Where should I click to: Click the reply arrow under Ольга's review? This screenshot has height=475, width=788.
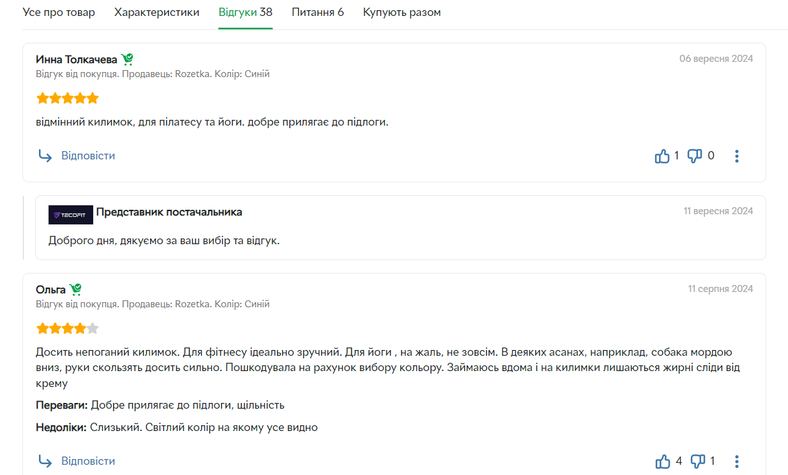tap(45, 461)
